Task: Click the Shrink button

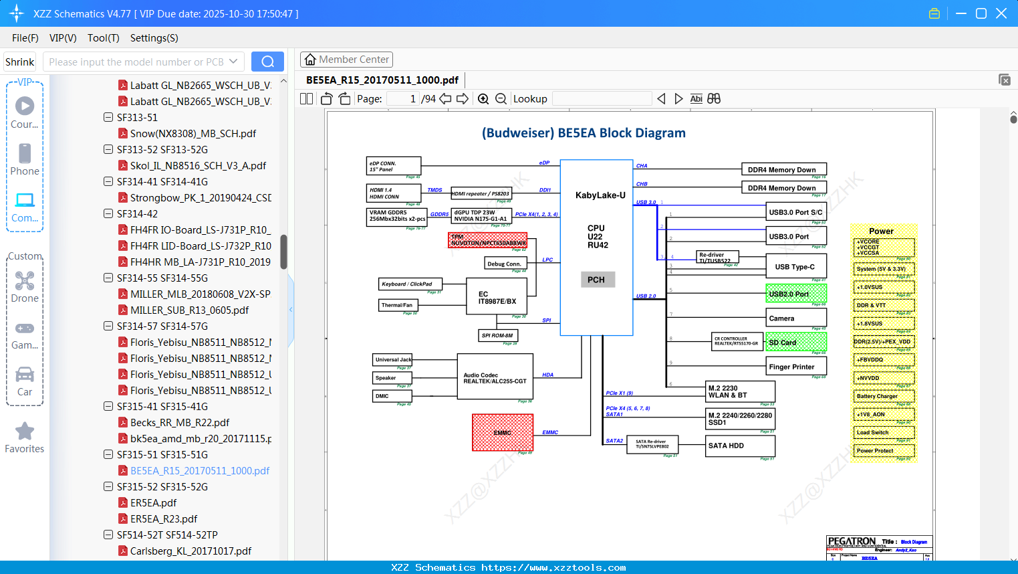Action: [19, 62]
